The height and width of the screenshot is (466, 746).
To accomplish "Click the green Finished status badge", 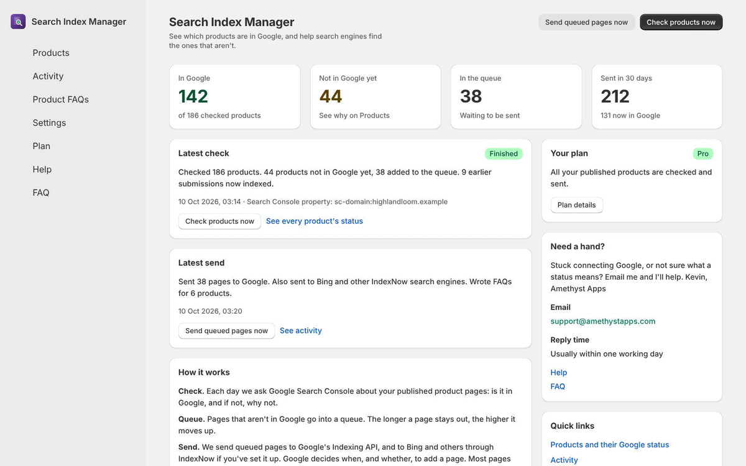I will tap(504, 153).
